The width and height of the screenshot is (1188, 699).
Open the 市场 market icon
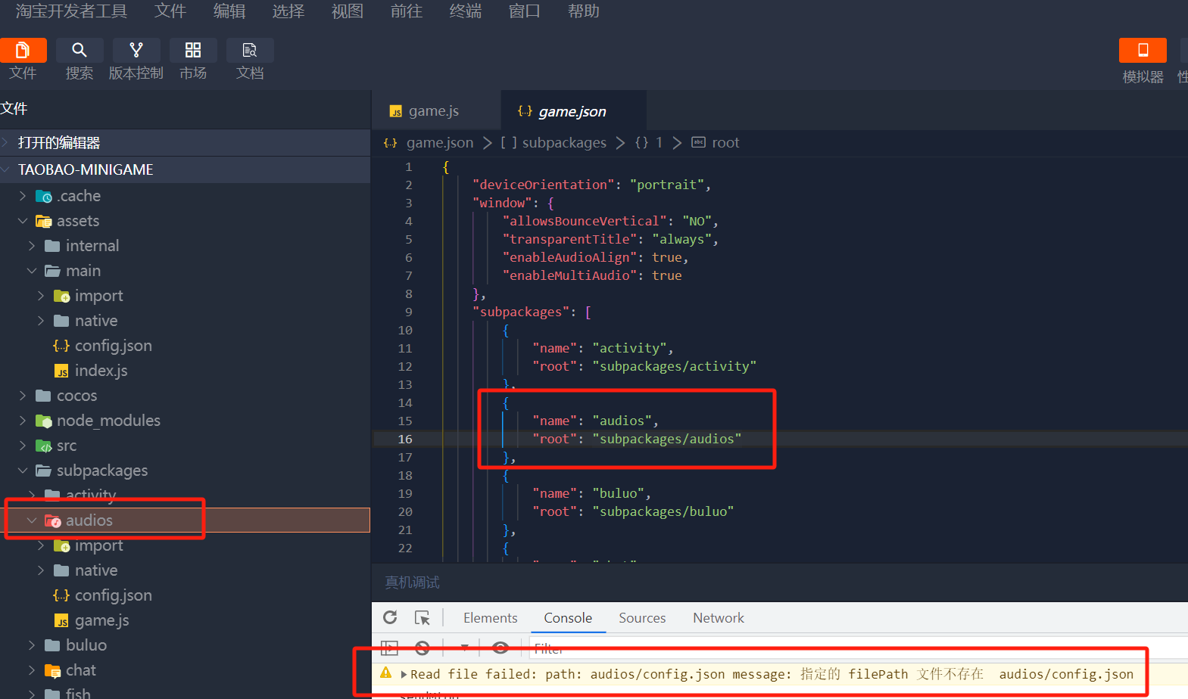[193, 51]
